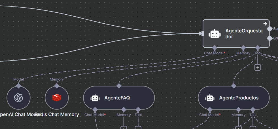Click AgenteFAQ Chat Model diamond connector

(95, 110)
